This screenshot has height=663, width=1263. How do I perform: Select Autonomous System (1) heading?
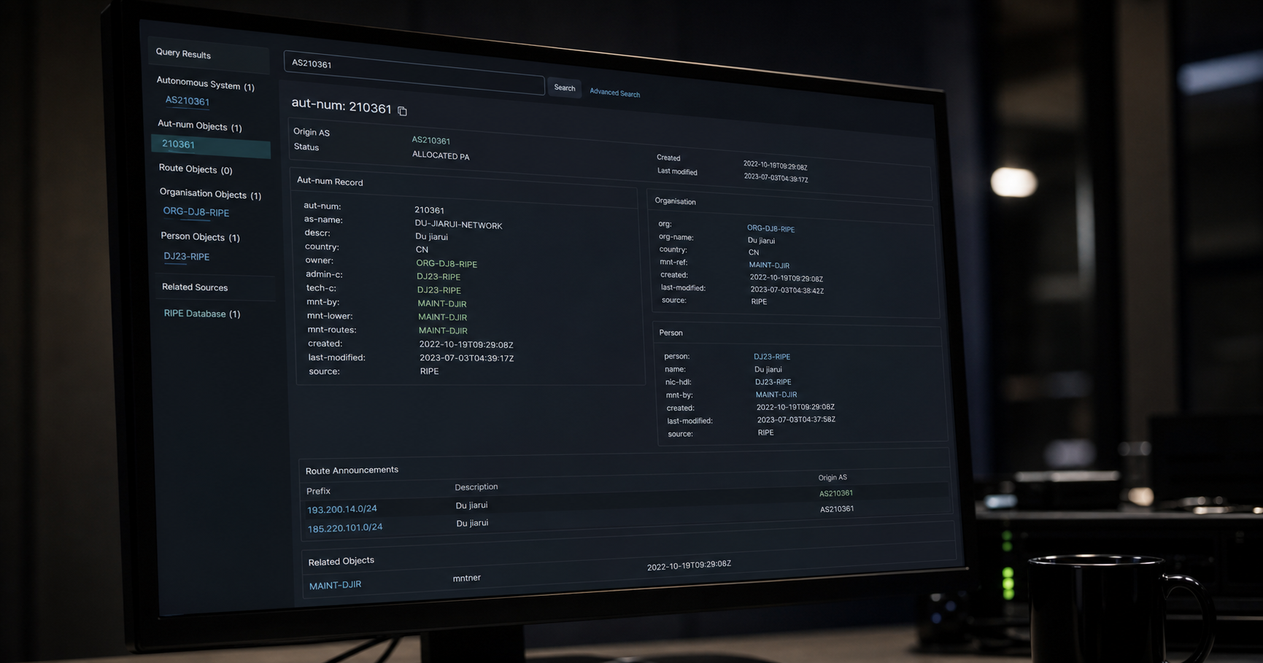coord(205,84)
